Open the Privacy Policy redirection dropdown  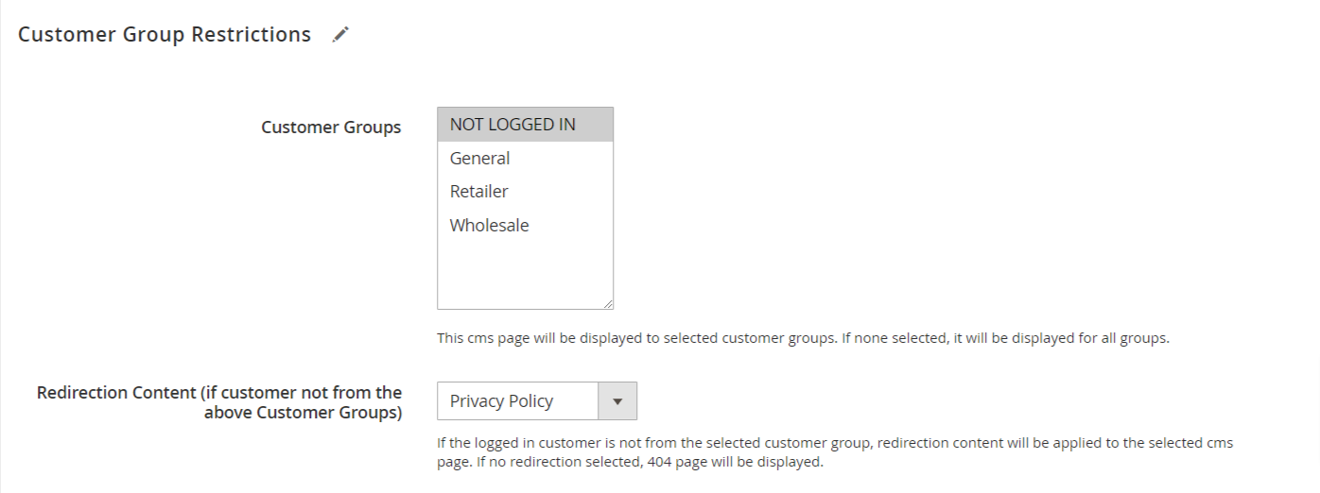(x=537, y=401)
